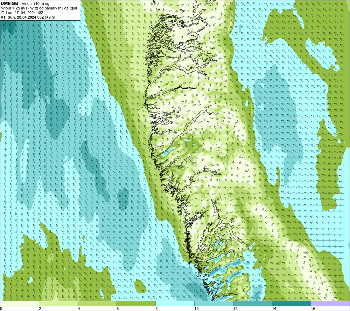This screenshot has height=311, width=350.
Task: Click the 2–4 m/s light green legend swatch
Action: 58,303
